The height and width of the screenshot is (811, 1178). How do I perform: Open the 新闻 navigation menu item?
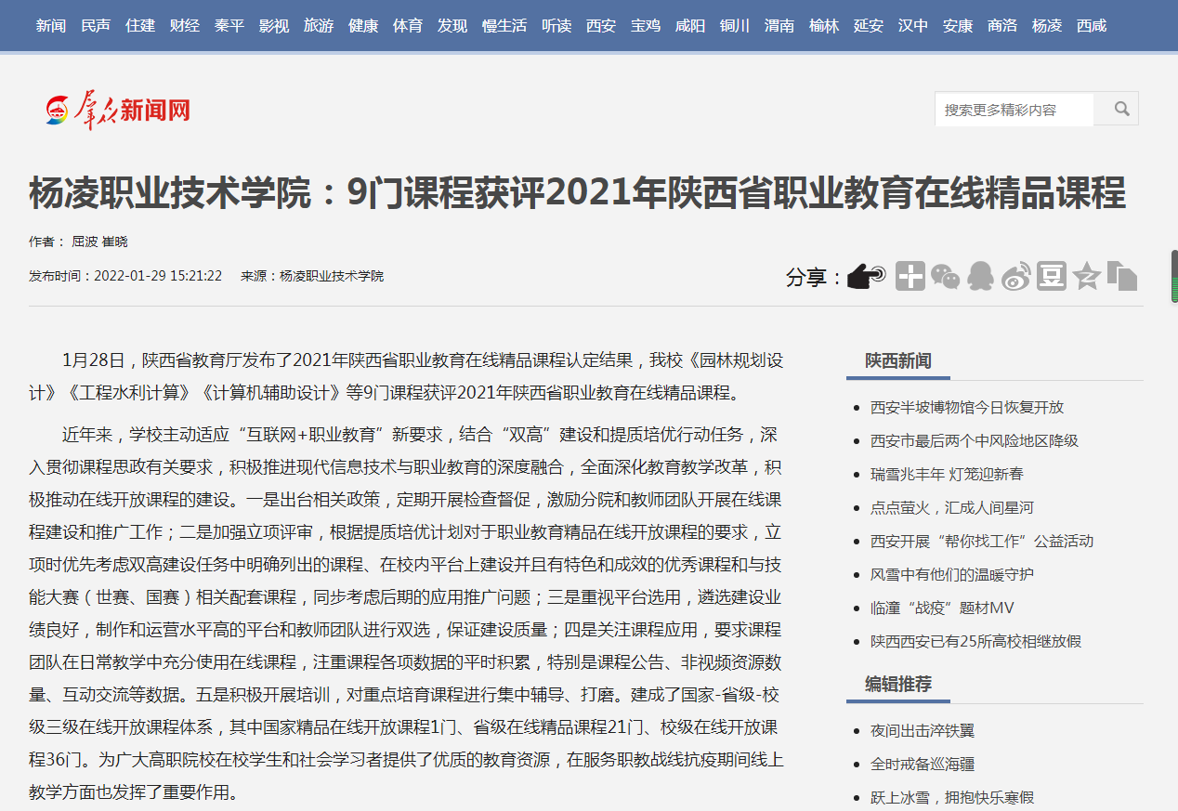pos(51,25)
